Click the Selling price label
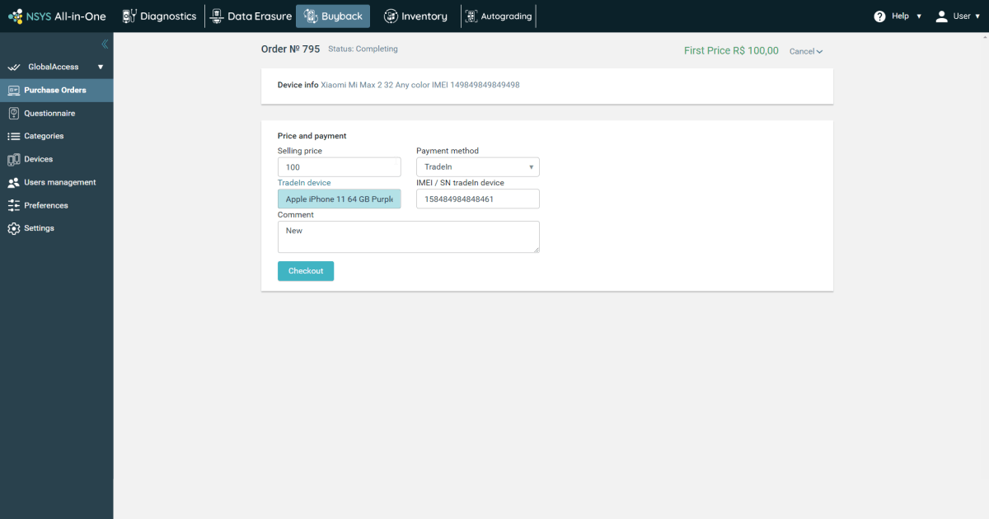This screenshot has height=519, width=989. point(300,152)
